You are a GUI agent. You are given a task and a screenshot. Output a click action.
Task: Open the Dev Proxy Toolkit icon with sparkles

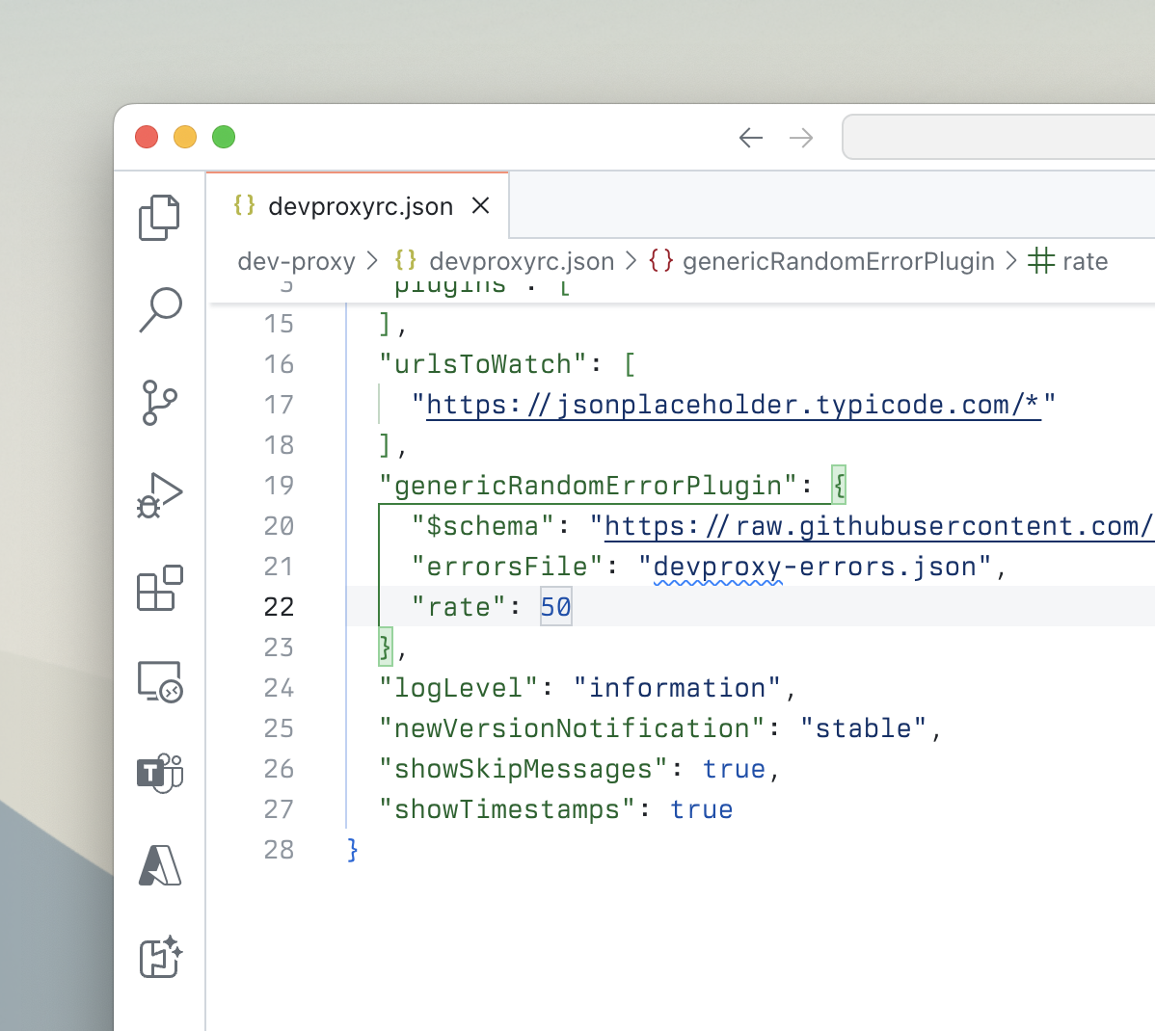[160, 957]
